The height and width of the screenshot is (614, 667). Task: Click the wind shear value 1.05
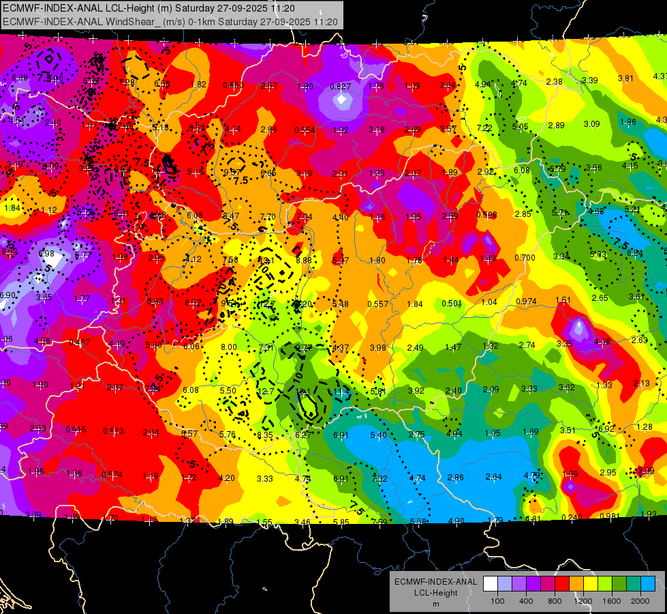493,433
